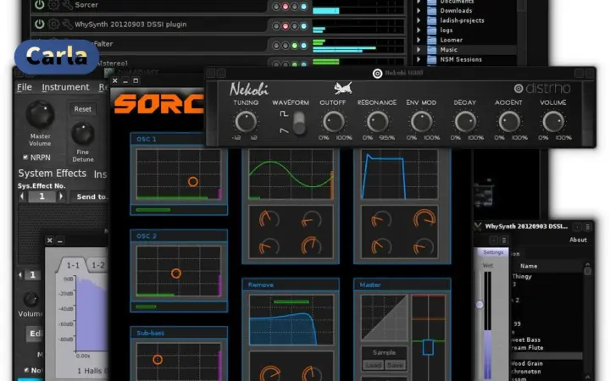
Task: Click the red LED in the Sorcer row
Action: 286,7
